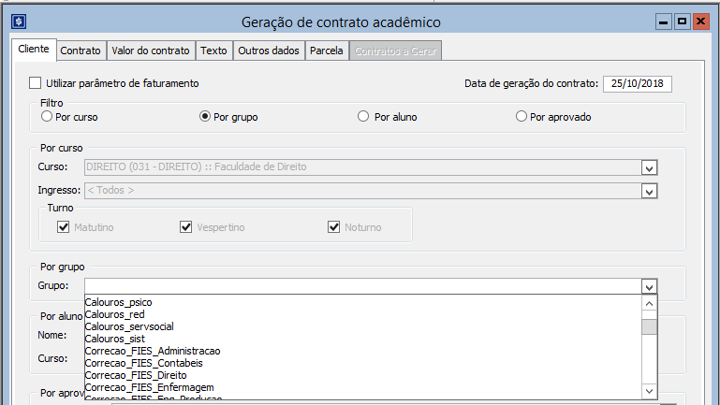Pick Calouros_servsocial in the dropdown list

coord(129,326)
